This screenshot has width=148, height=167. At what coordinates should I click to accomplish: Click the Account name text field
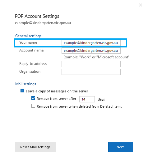91,51
